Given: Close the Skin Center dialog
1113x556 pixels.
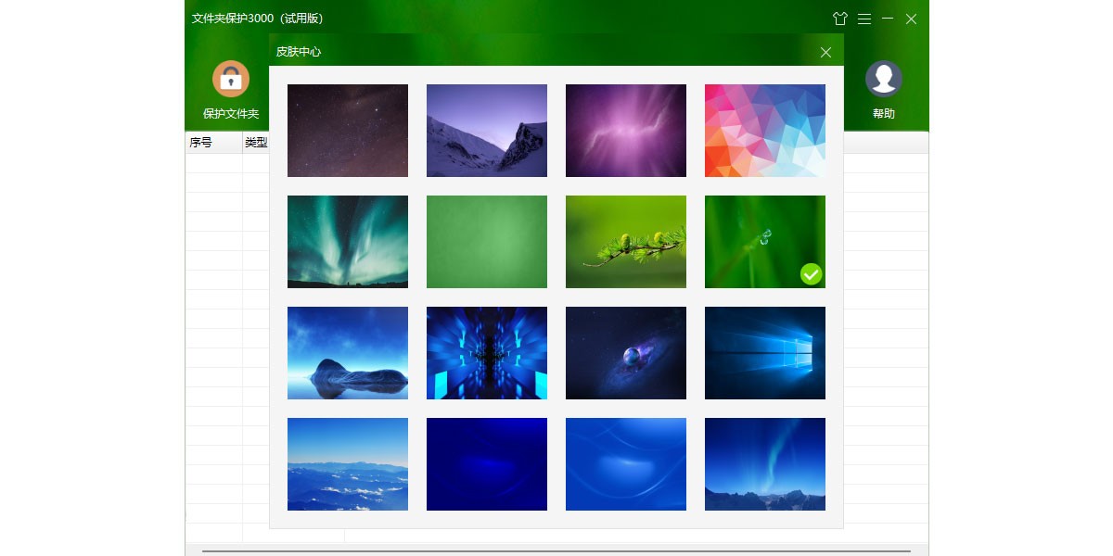Looking at the screenshot, I should pyautogui.click(x=825, y=52).
